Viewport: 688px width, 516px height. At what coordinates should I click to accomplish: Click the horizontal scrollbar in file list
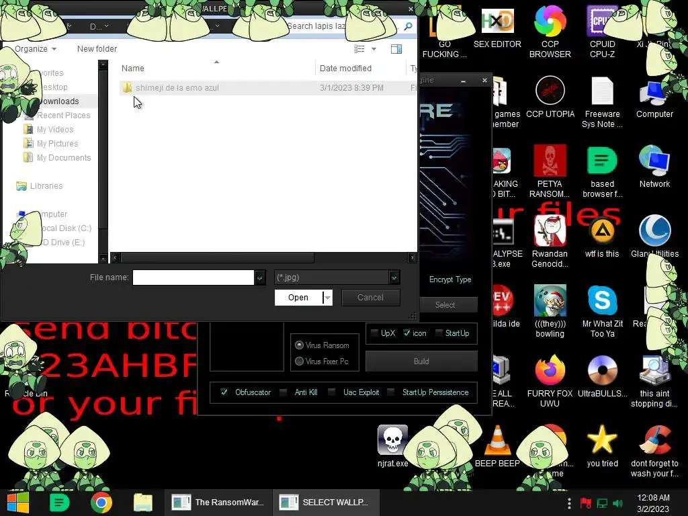217,257
